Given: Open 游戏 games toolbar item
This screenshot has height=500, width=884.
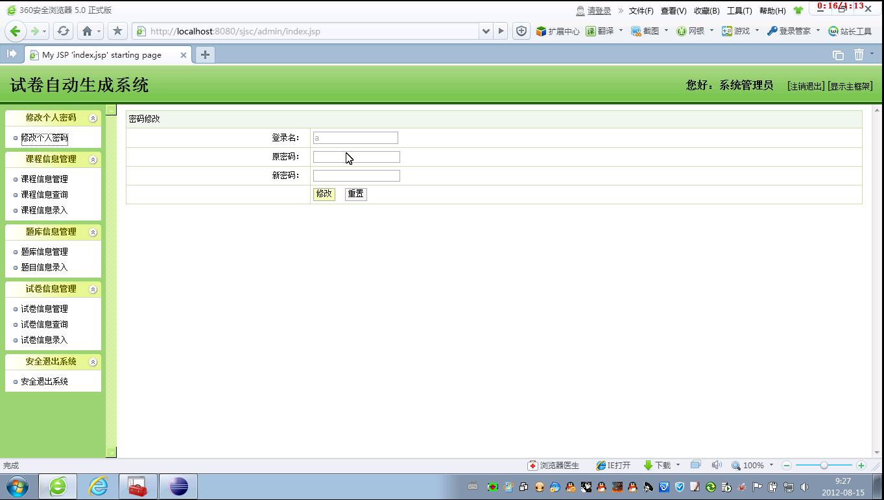Looking at the screenshot, I should click(x=736, y=31).
